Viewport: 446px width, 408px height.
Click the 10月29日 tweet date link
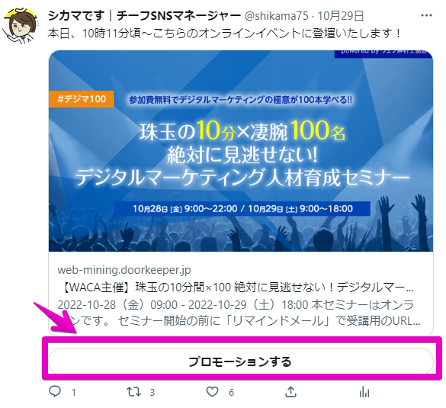[341, 16]
